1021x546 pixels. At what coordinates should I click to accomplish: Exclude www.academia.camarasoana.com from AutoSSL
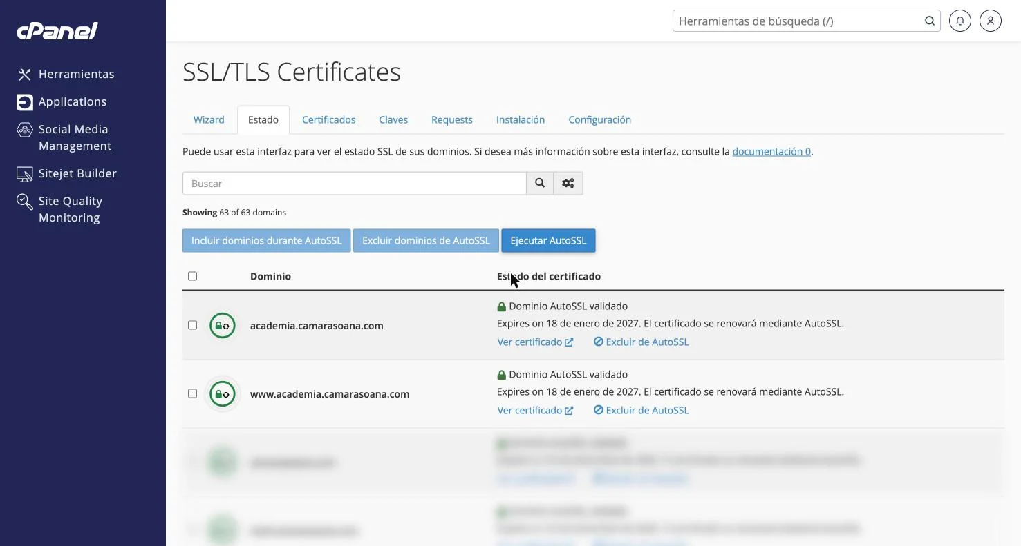pos(641,410)
